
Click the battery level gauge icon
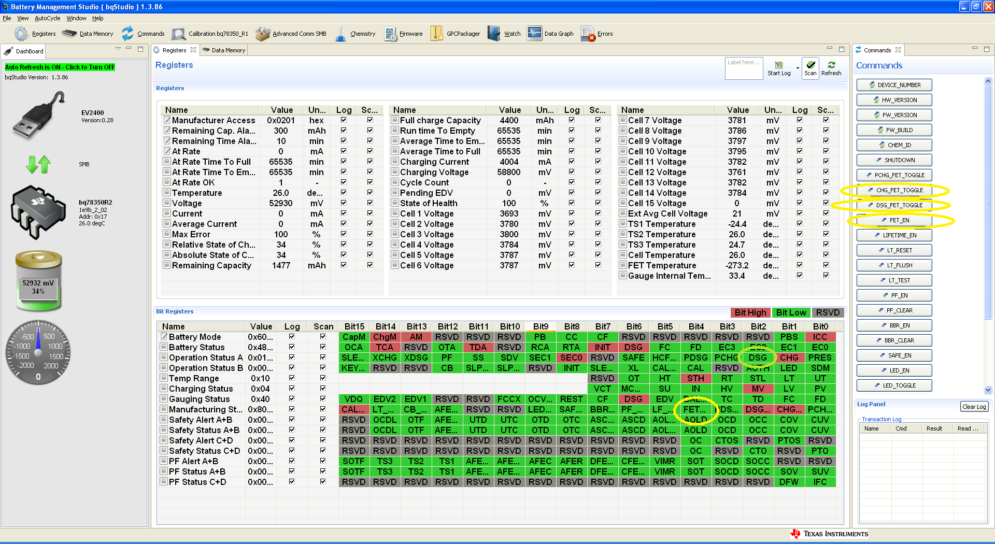point(38,280)
